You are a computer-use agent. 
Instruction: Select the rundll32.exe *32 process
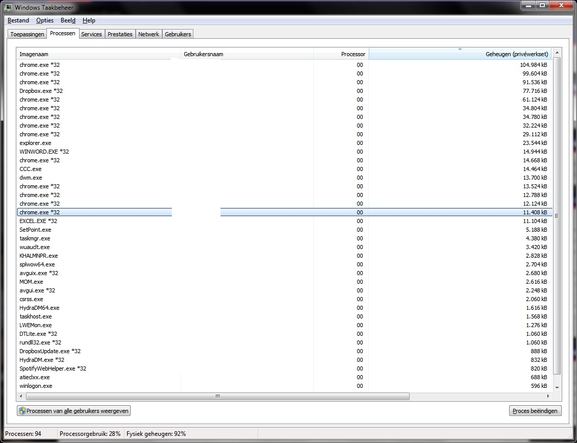tap(284, 342)
